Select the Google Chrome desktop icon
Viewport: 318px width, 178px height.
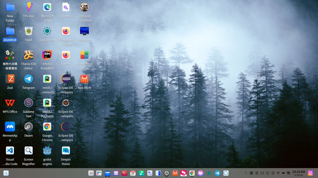tap(47, 127)
